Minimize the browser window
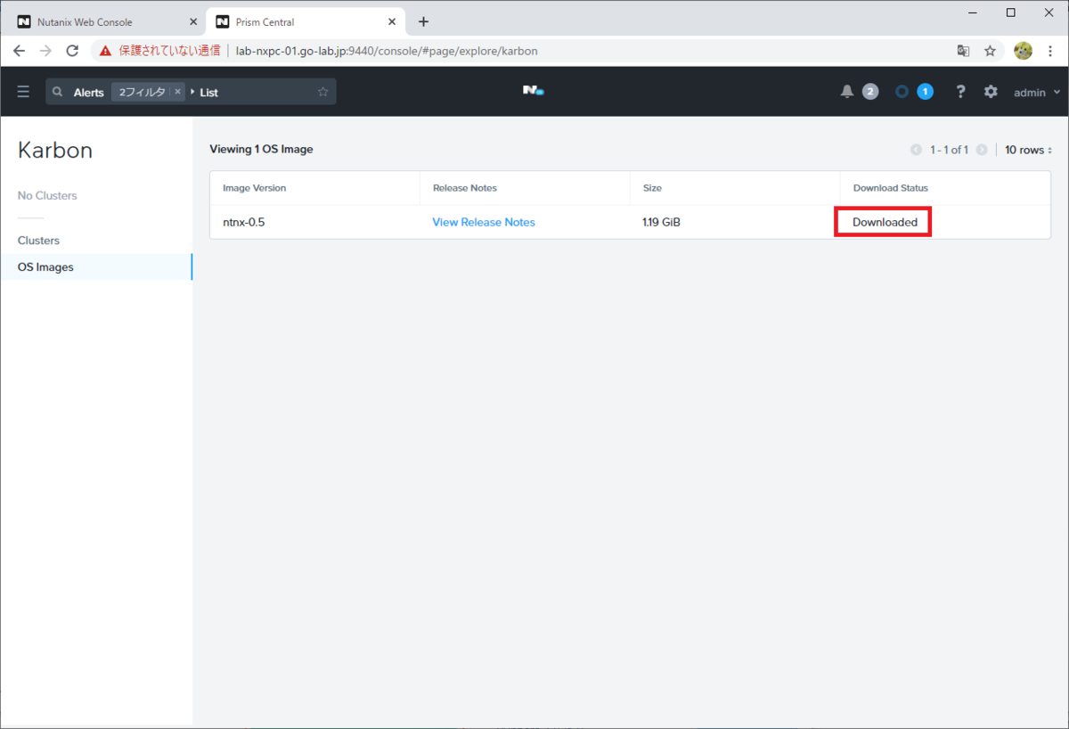 pyautogui.click(x=969, y=12)
